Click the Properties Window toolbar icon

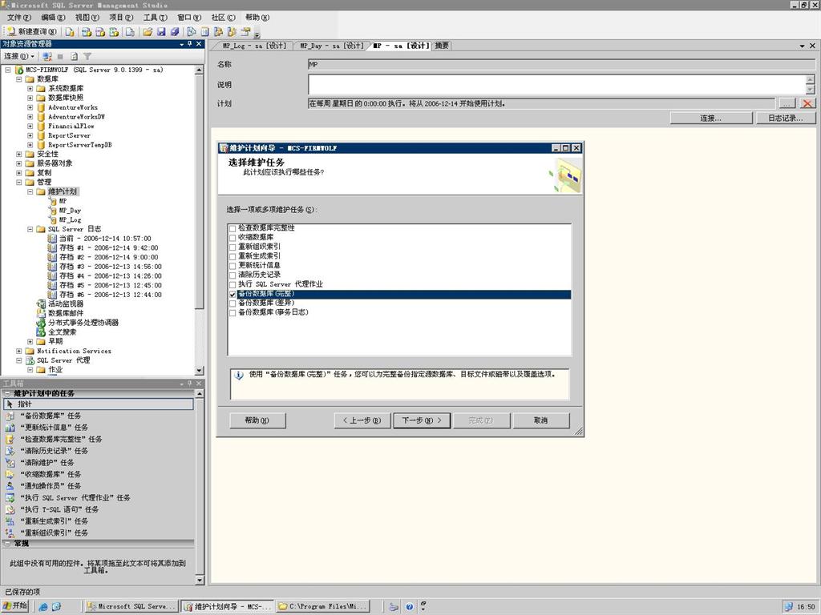pos(245,32)
